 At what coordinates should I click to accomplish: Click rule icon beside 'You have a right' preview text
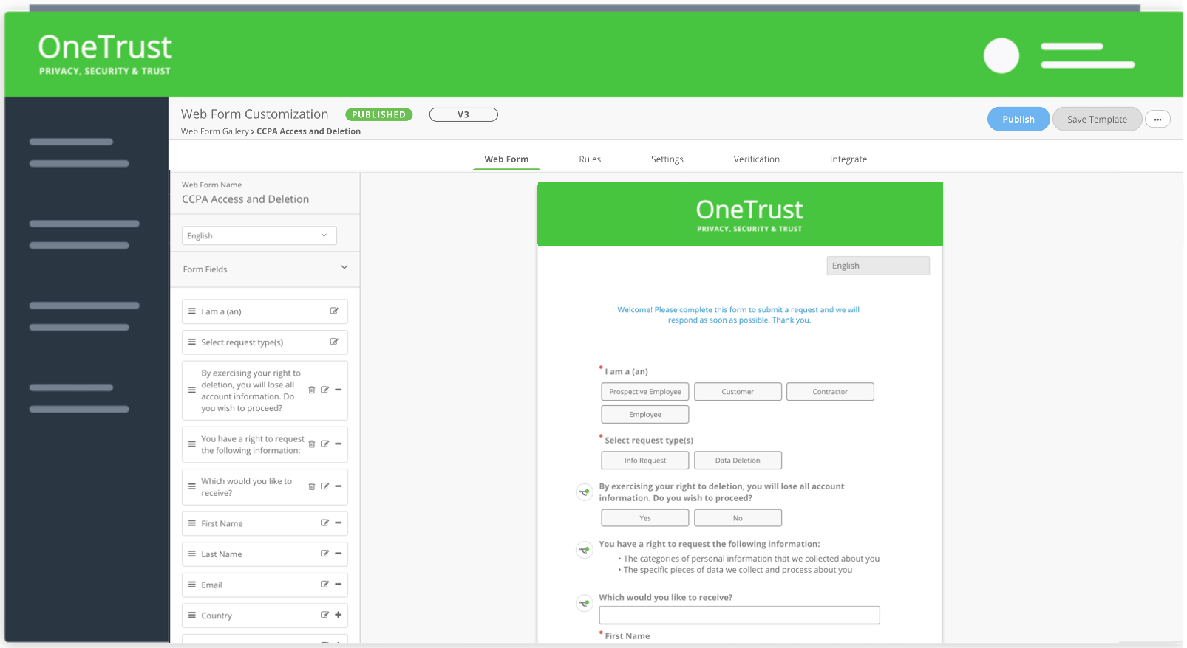click(585, 549)
